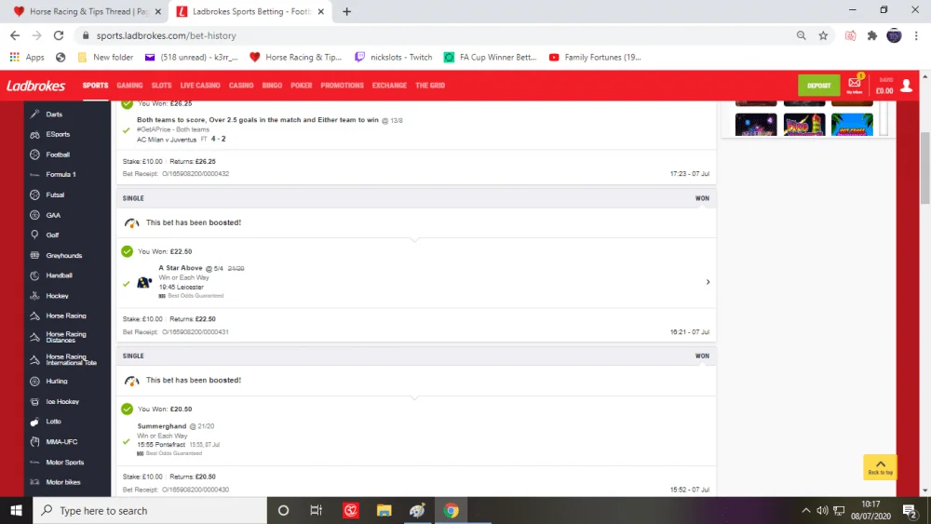The width and height of the screenshot is (931, 524).
Task: Open Ice Hockey sidebar icon
Action: click(x=34, y=401)
